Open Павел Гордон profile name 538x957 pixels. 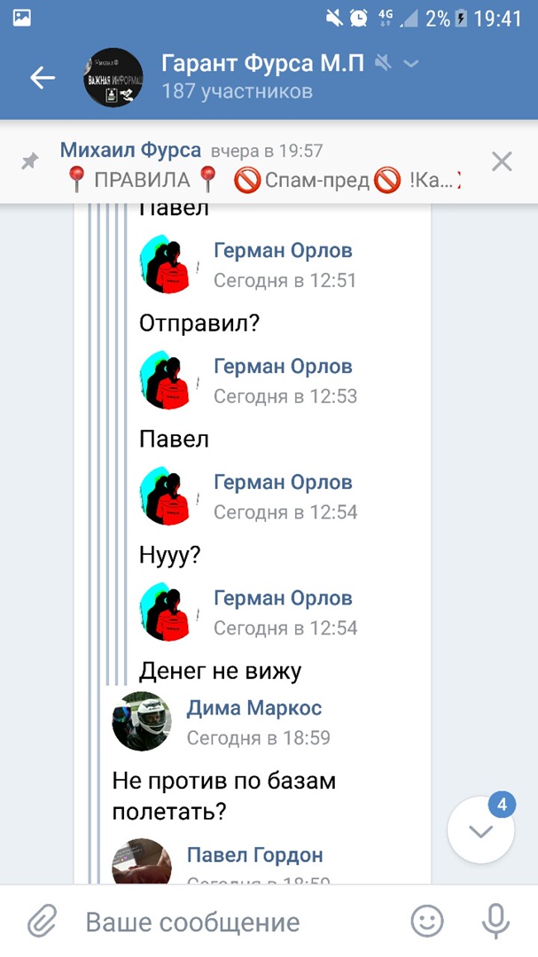254,855
